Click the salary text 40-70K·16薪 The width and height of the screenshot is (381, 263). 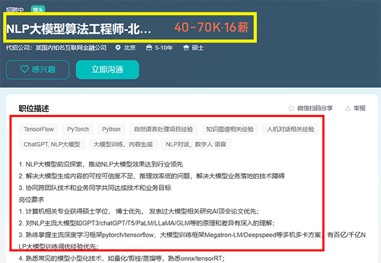(212, 27)
